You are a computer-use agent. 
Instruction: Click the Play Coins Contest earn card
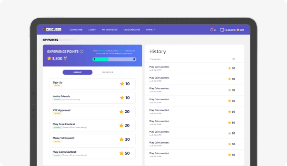tap(92, 153)
